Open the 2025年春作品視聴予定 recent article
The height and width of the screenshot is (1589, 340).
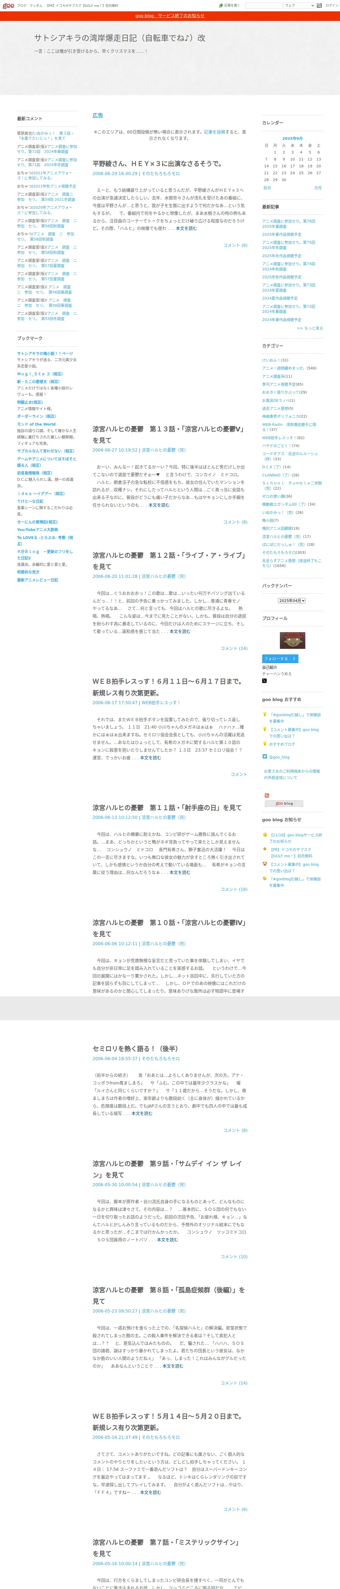pyautogui.click(x=281, y=234)
